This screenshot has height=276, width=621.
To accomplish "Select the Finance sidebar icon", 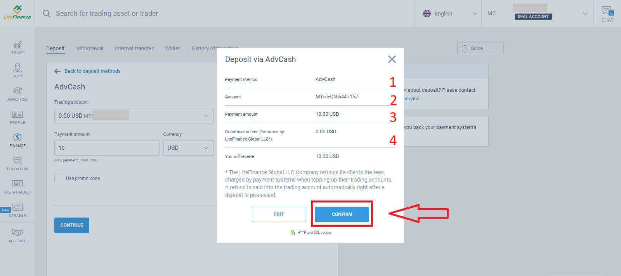I will click(x=17, y=140).
